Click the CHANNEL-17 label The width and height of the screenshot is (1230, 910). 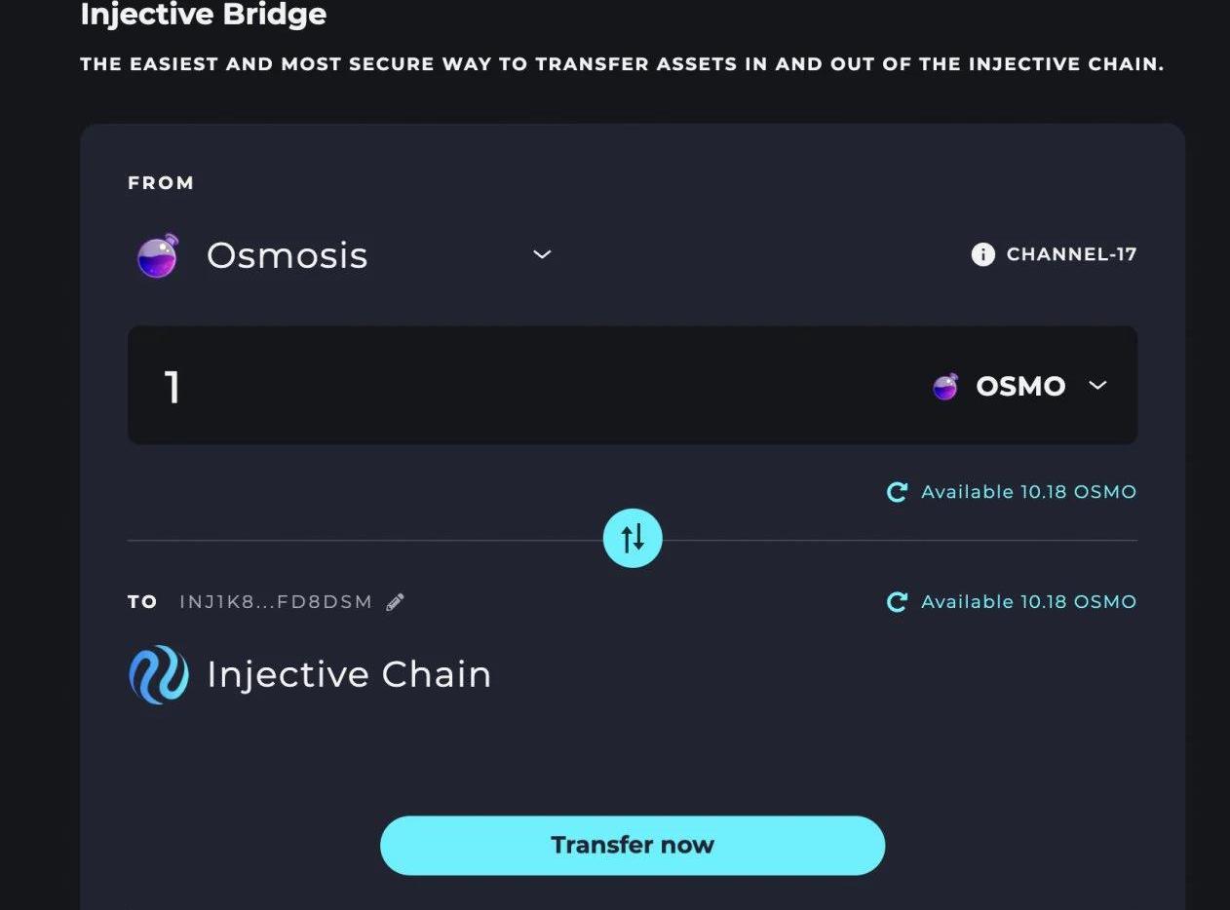[1071, 254]
